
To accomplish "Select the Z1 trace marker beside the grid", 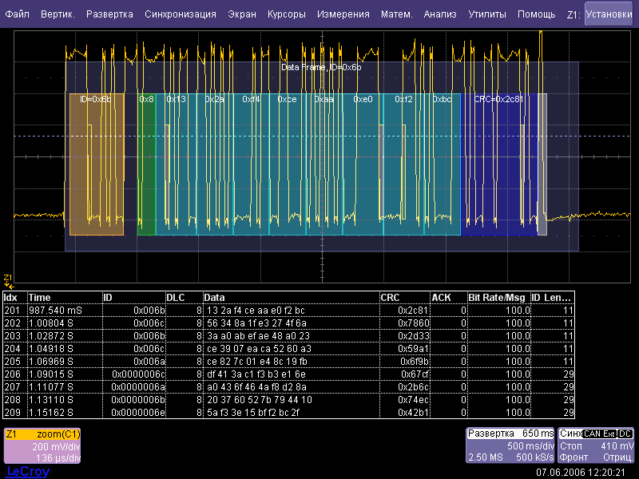I will pos(8,280).
